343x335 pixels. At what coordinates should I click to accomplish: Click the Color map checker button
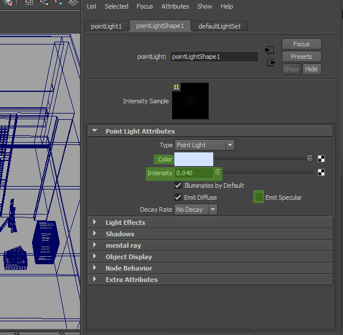321,159
